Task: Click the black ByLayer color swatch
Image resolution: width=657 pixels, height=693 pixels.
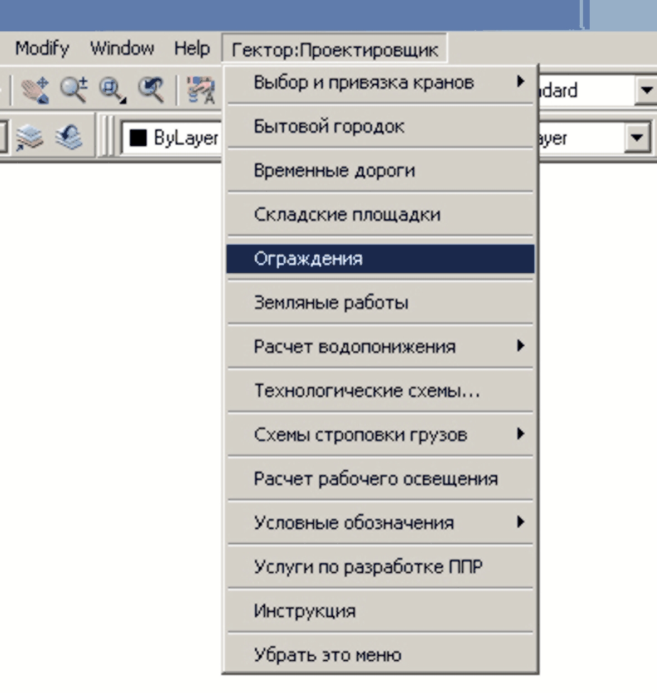Action: (137, 137)
